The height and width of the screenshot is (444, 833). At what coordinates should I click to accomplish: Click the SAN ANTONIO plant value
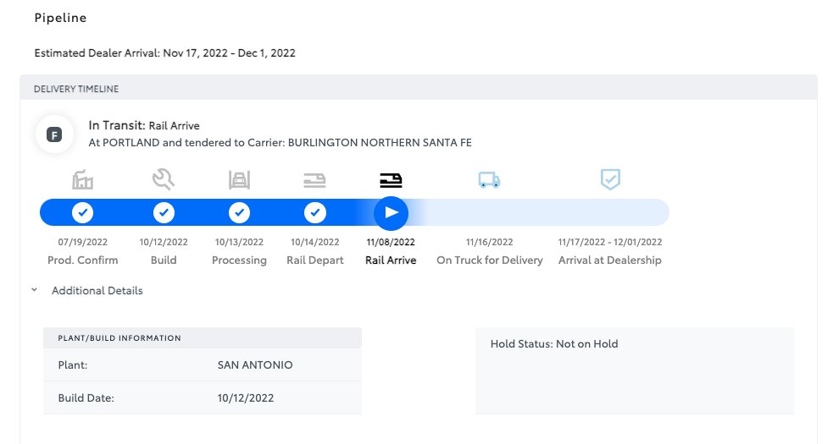[255, 365]
